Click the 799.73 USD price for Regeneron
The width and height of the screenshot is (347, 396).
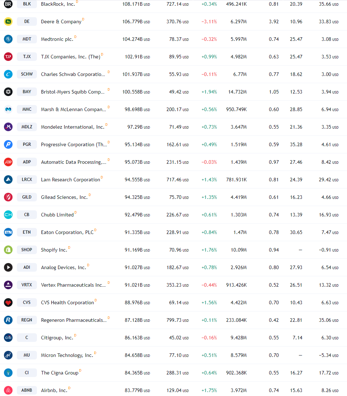click(177, 320)
